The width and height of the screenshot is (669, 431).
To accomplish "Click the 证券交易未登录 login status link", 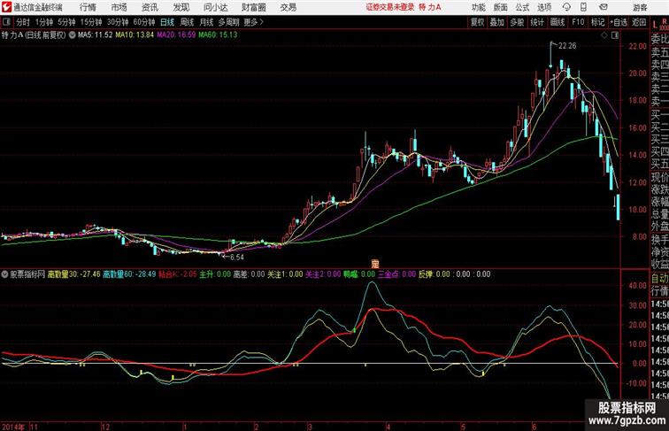I will click(390, 7).
